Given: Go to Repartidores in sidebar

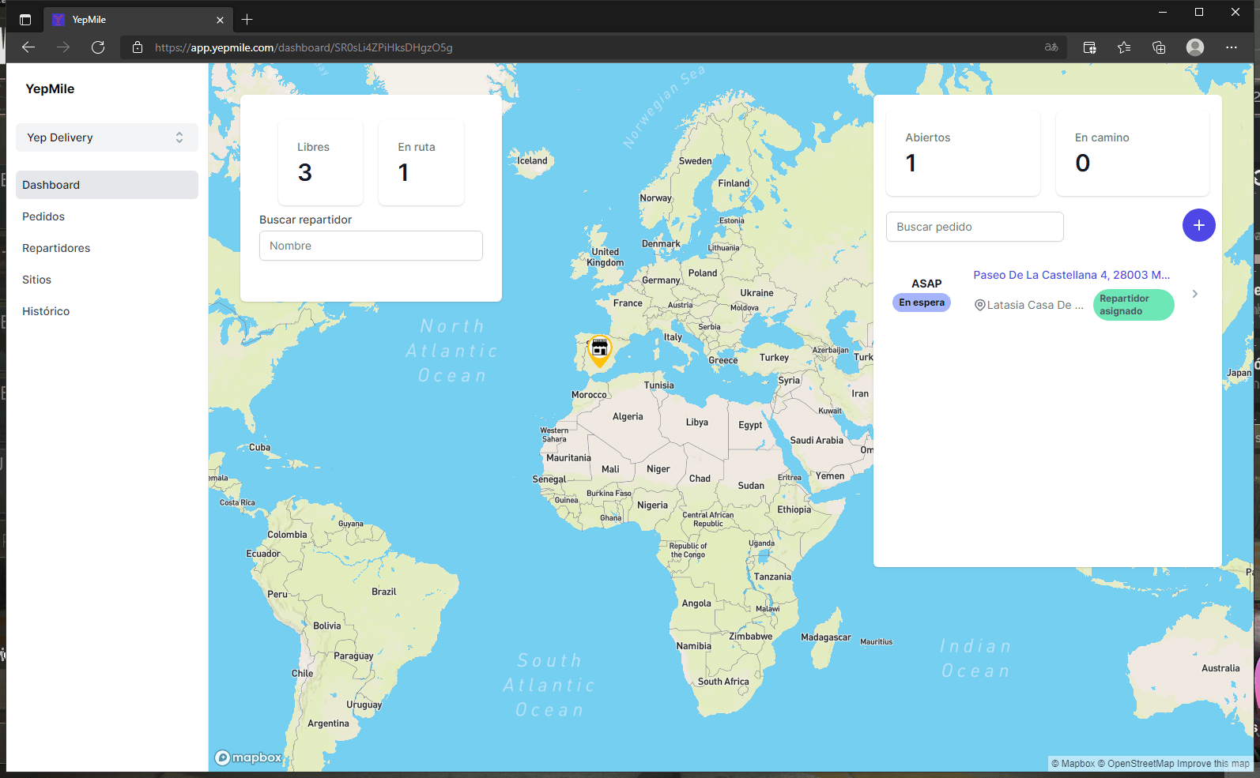Looking at the screenshot, I should (56, 248).
